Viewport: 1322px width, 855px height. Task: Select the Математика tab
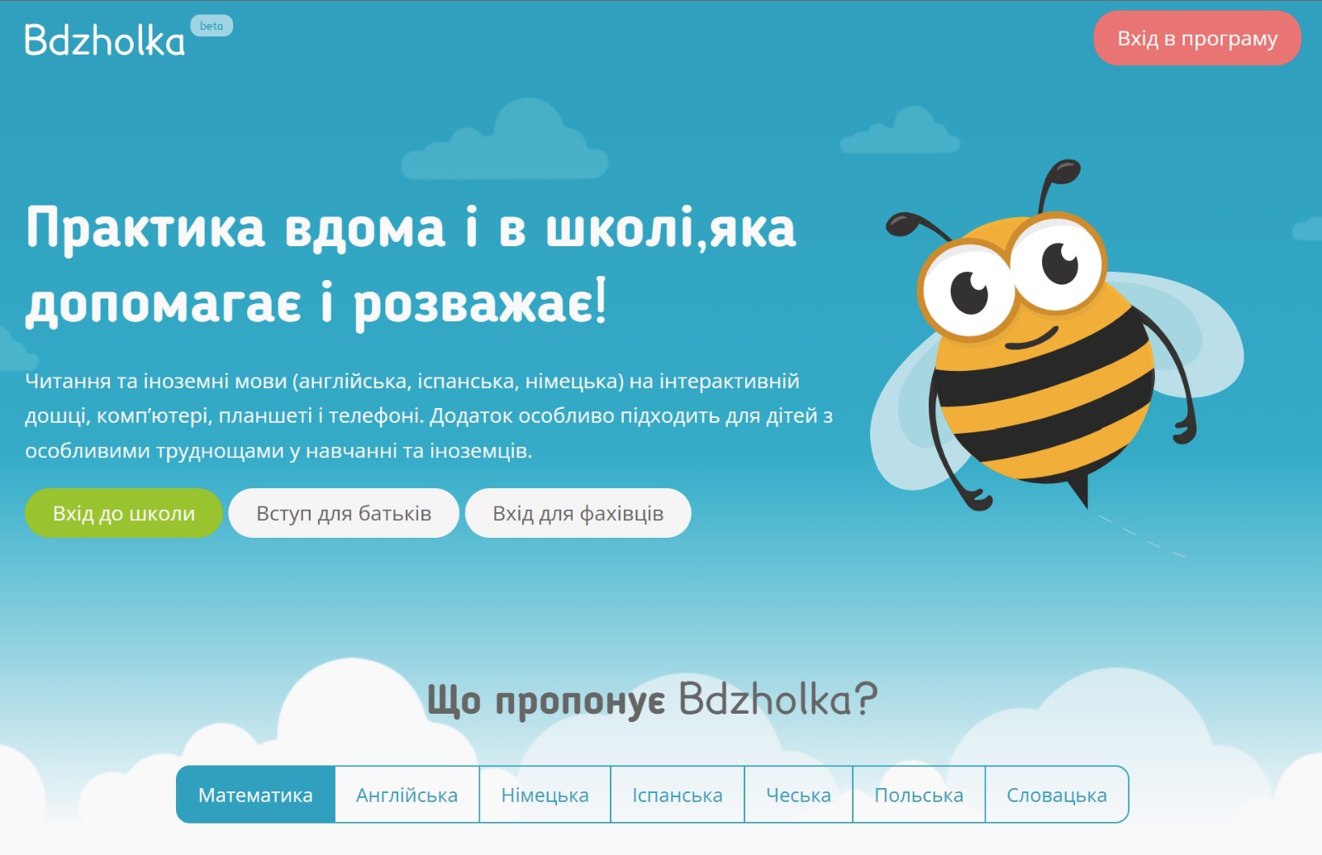[x=255, y=795]
